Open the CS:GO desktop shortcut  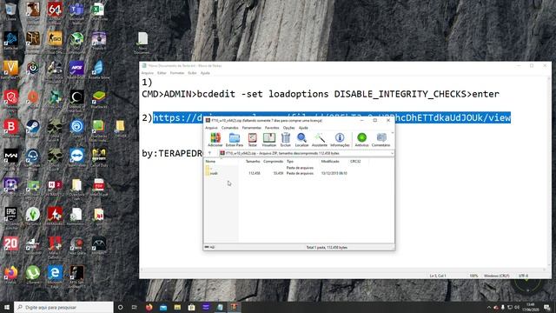(55, 41)
